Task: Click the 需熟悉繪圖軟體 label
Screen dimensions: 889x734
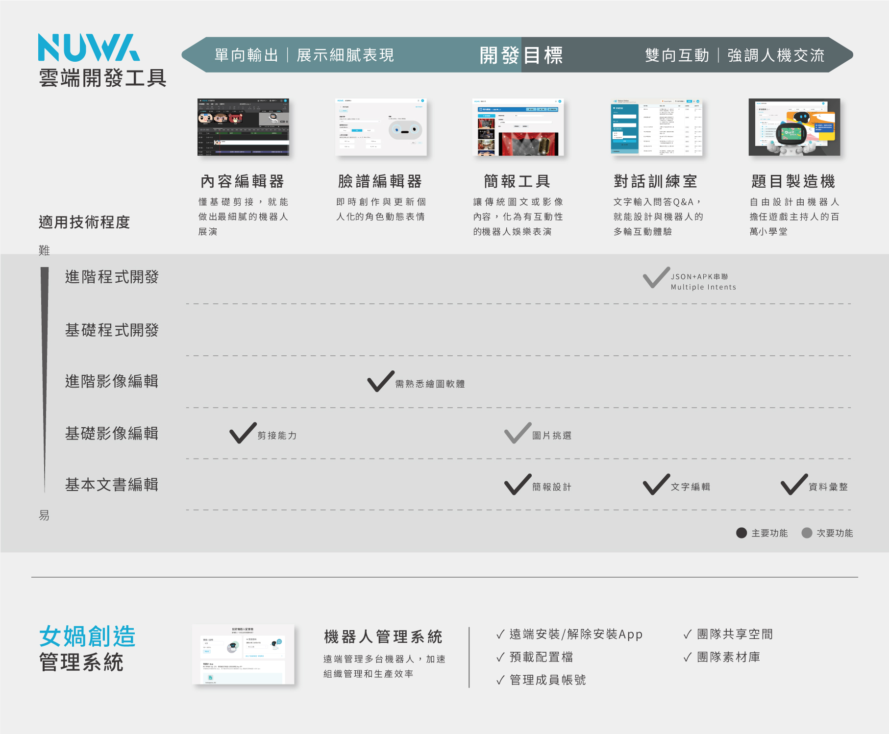Action: coord(430,384)
